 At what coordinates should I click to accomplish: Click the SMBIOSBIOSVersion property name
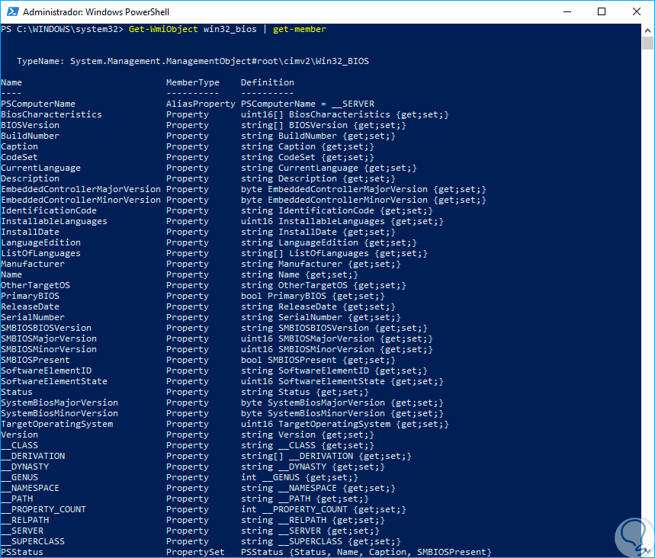point(46,328)
